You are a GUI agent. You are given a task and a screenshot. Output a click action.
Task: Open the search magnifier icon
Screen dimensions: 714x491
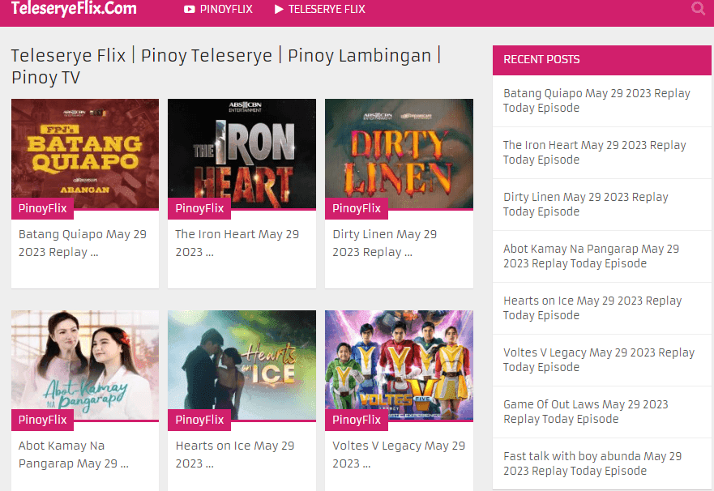(698, 9)
